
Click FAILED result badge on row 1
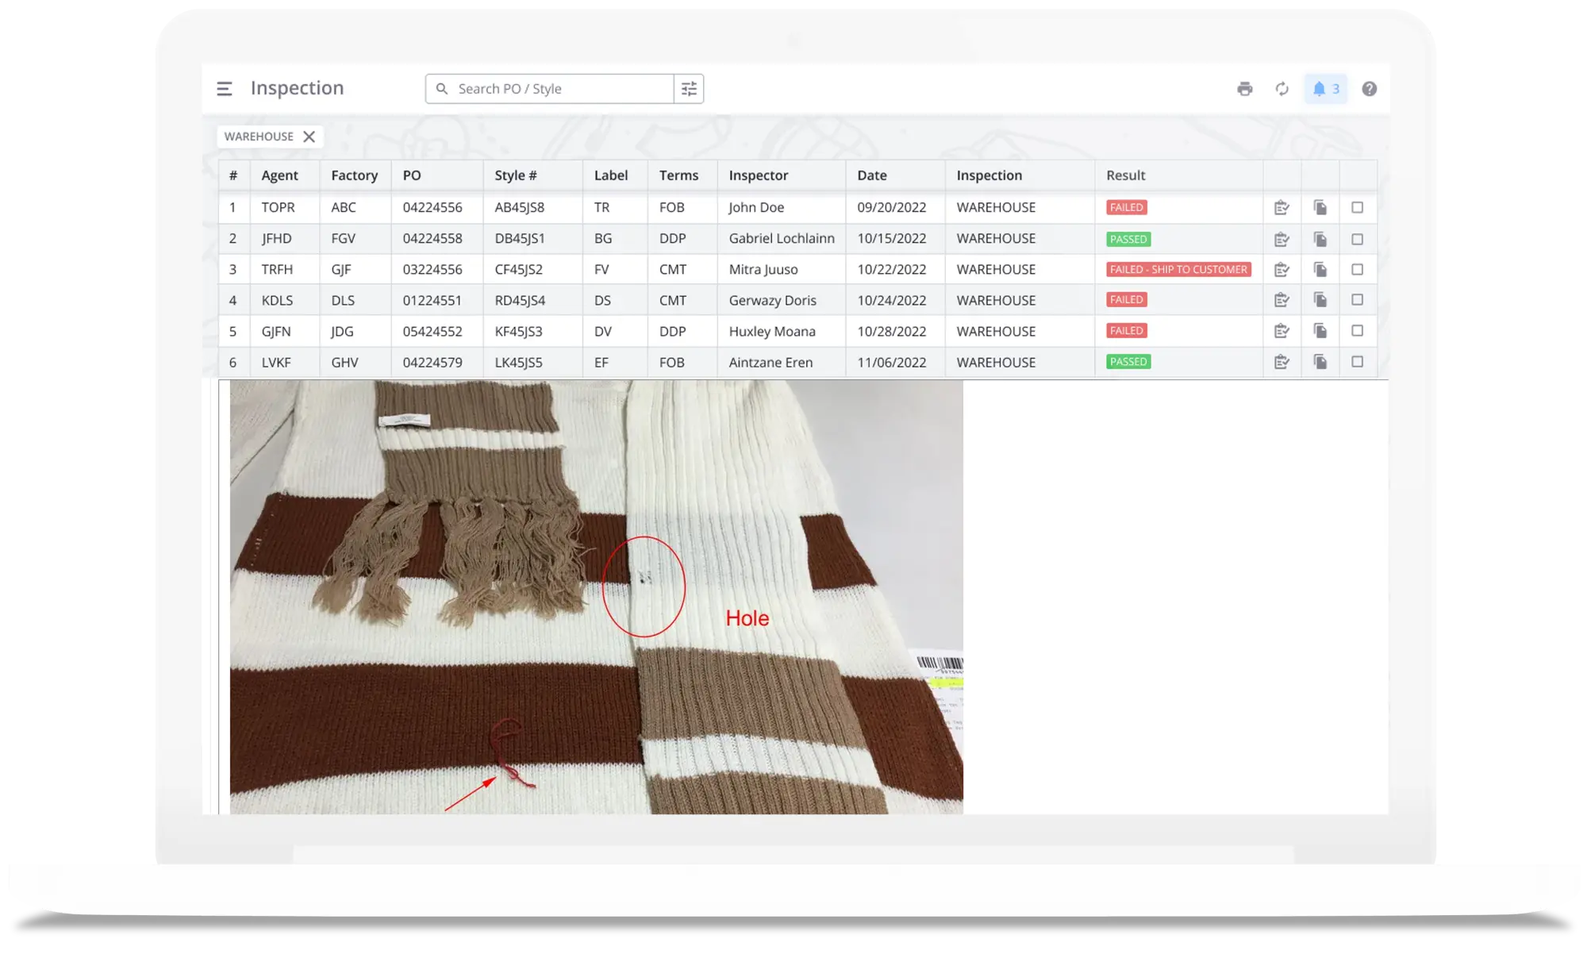1127,207
